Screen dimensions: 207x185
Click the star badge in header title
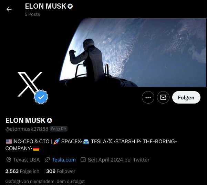[70, 6]
